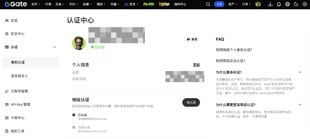Open the language globe icon

click(288, 4)
